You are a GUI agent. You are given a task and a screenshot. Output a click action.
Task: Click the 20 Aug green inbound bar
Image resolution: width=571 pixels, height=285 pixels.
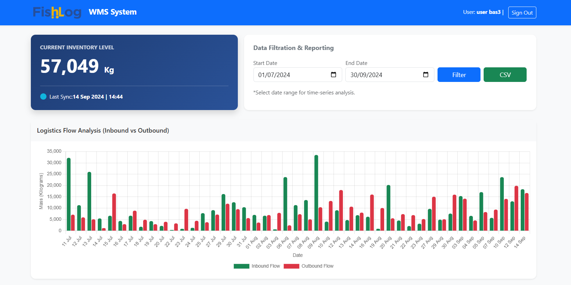[388, 208]
